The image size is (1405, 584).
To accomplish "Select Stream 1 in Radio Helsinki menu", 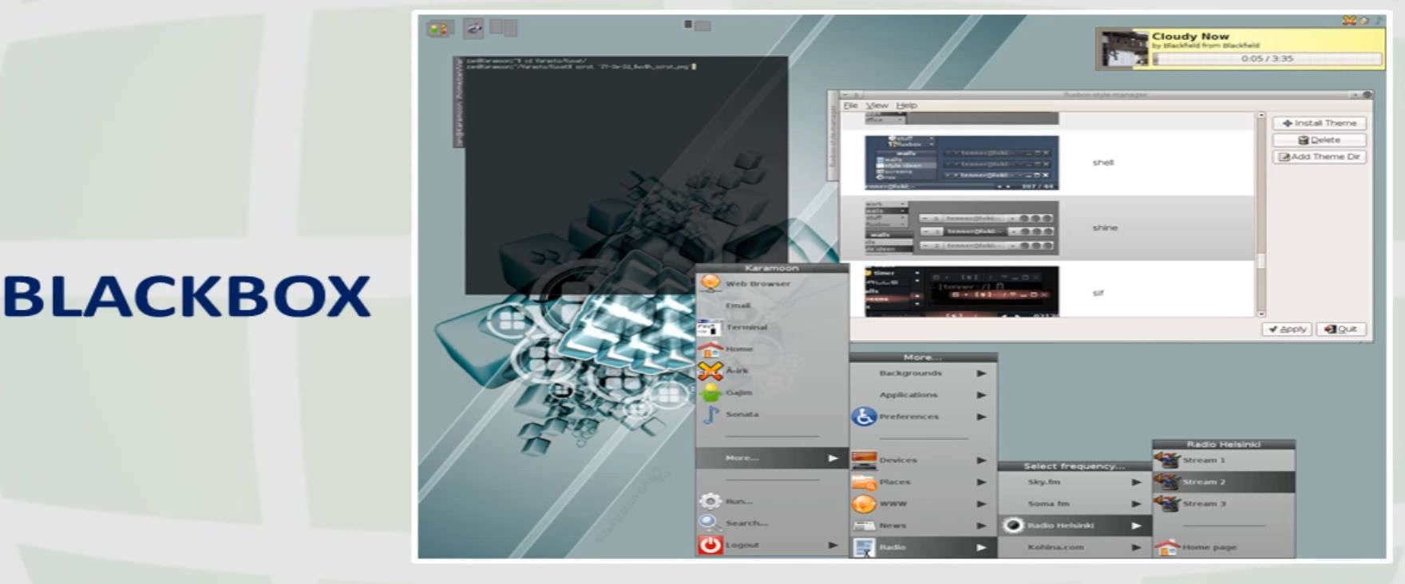I will pos(1223,460).
